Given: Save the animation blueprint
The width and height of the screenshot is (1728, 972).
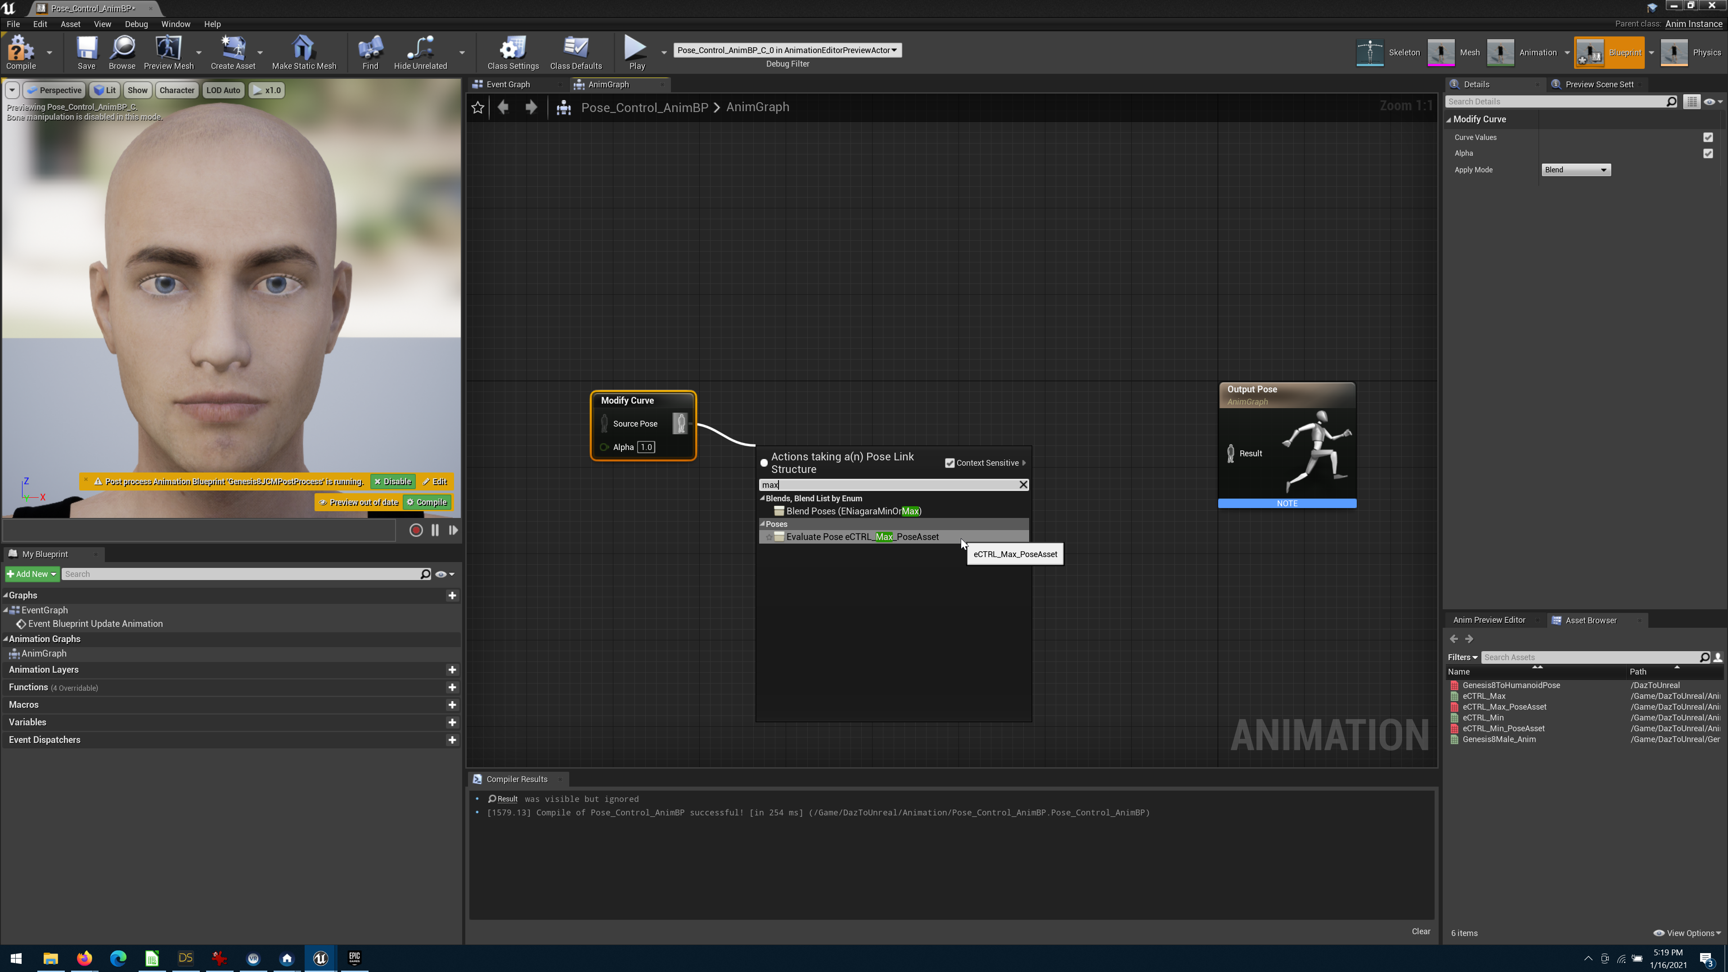Looking at the screenshot, I should (x=86, y=52).
